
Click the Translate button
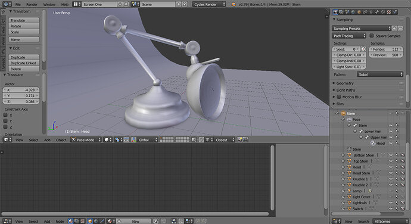[x=24, y=20]
